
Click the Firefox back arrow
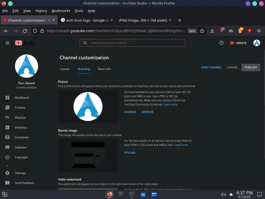click(6, 31)
